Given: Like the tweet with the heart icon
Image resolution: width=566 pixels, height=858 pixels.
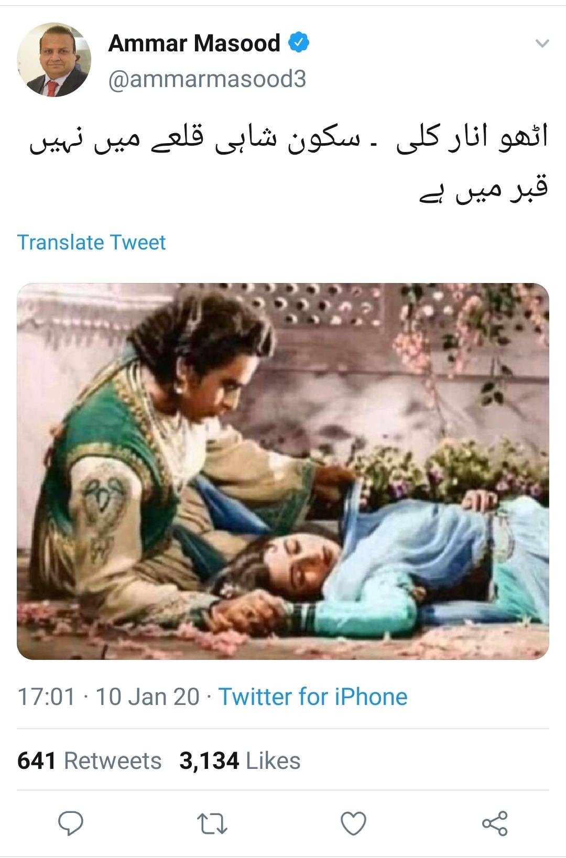Looking at the screenshot, I should tap(353, 823).
